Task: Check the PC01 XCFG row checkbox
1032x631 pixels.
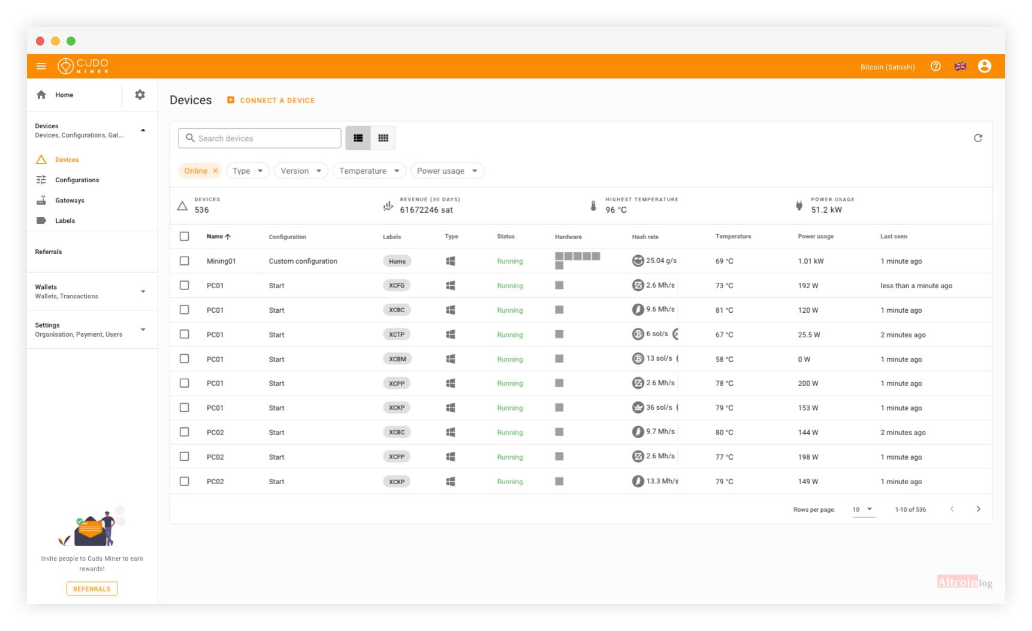Action: pos(185,285)
